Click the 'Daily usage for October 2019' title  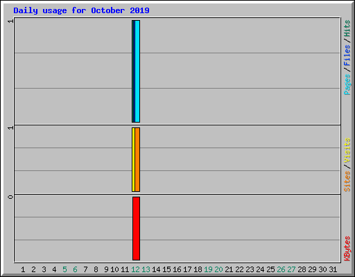(81, 10)
